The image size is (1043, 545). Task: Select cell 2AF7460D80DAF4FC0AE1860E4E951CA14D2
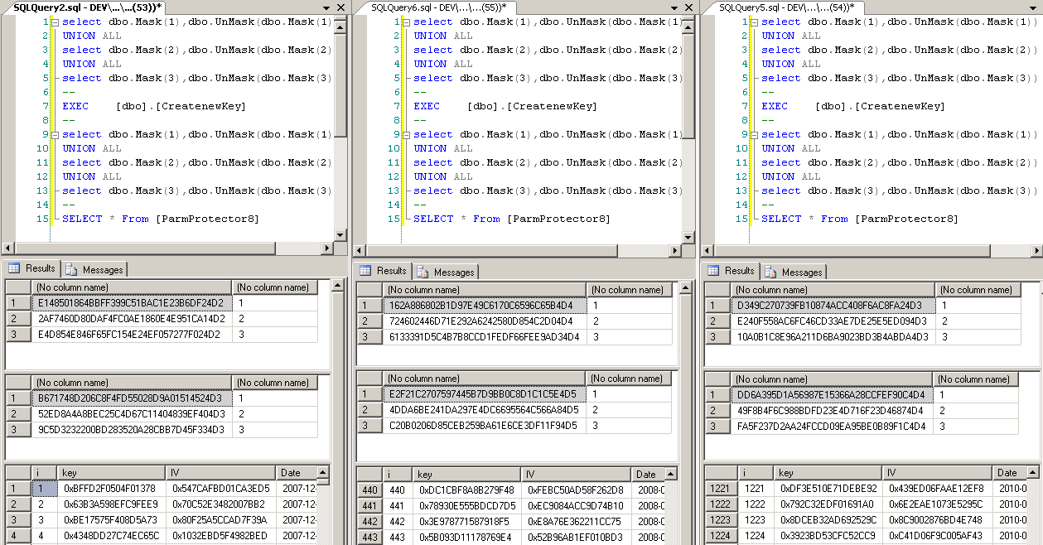[x=132, y=319]
